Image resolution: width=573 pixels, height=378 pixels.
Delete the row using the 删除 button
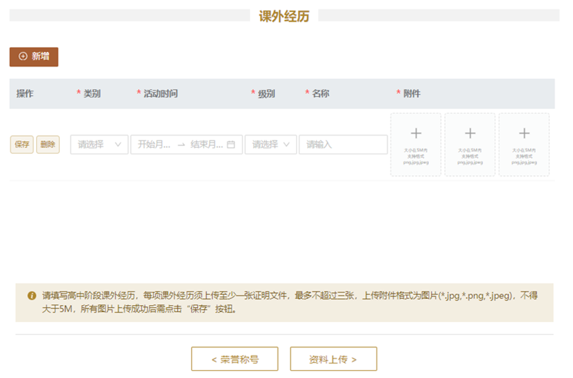click(x=48, y=145)
